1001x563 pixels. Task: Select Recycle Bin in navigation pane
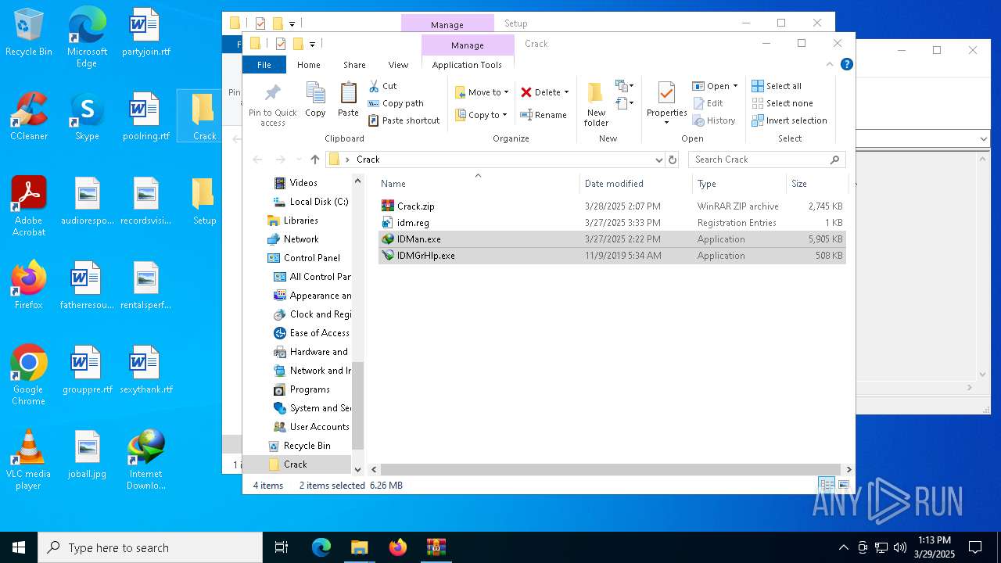coord(299,446)
